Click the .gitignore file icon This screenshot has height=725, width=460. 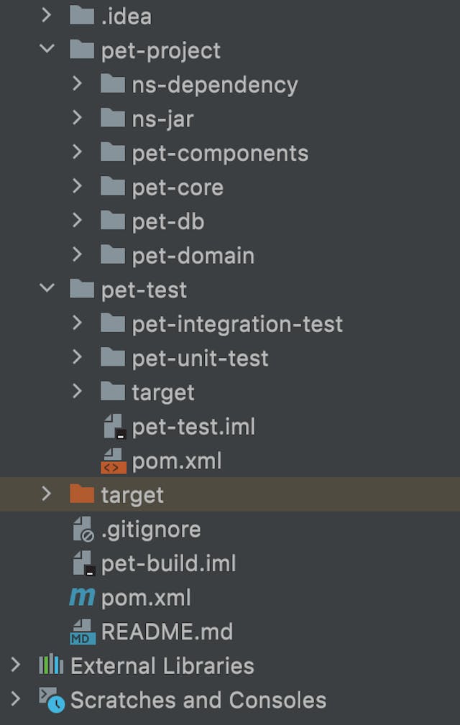83,530
